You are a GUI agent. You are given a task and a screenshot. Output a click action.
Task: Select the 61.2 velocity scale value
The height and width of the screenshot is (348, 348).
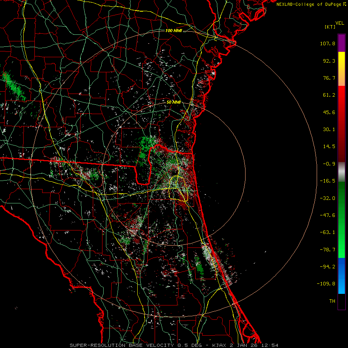[329, 95]
